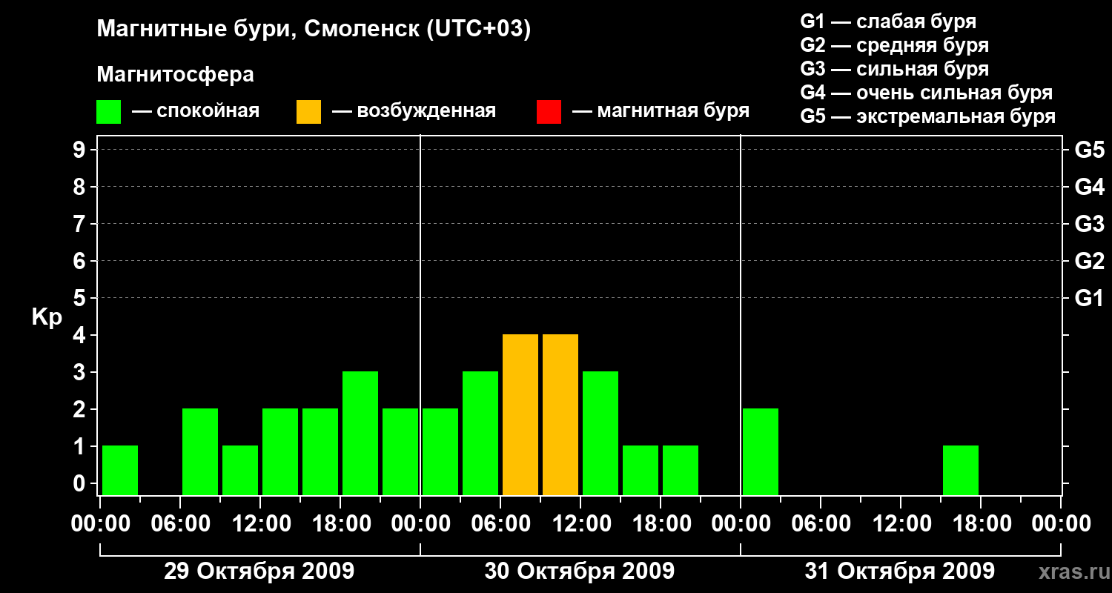Click the Kp 2 bar at 00:00 on 31 October
The height and width of the screenshot is (593, 1112).
[x=761, y=451]
